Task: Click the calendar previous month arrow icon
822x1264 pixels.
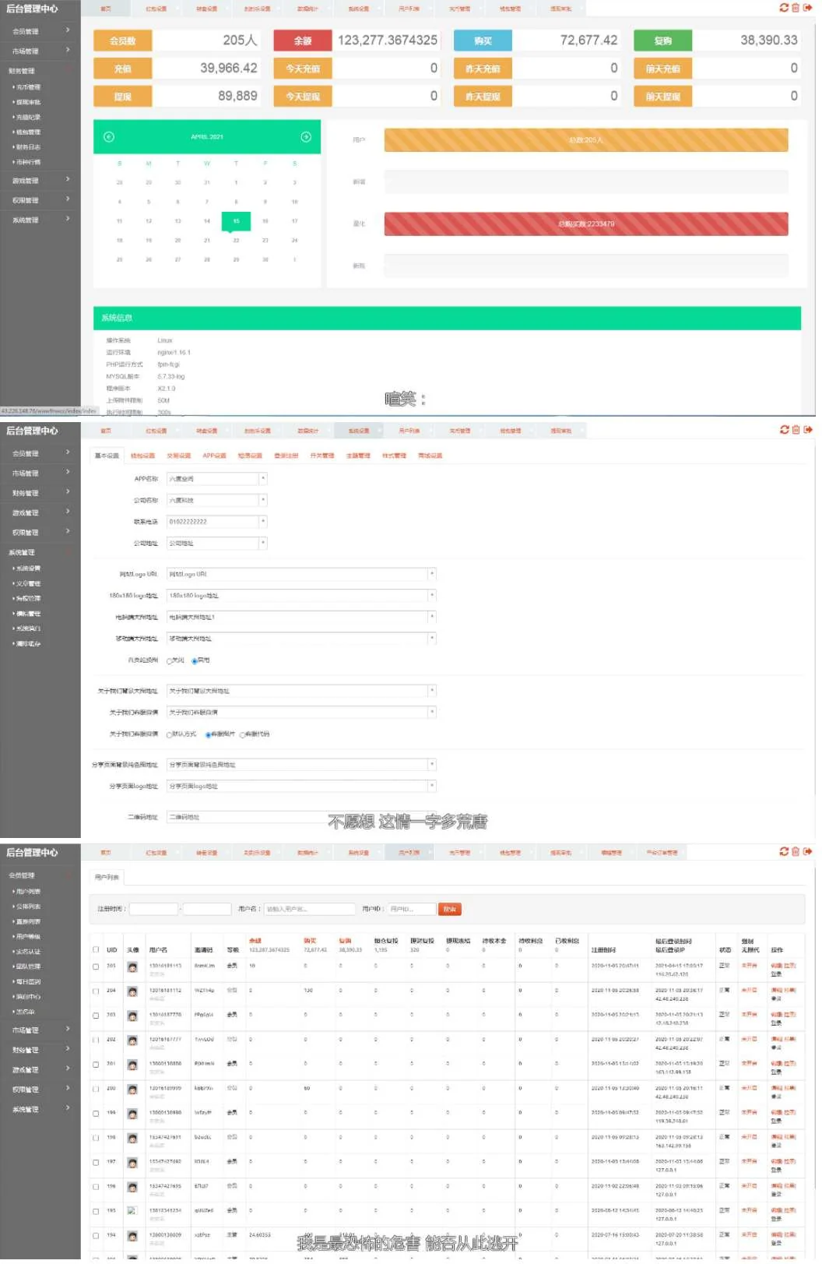Action: click(x=109, y=137)
